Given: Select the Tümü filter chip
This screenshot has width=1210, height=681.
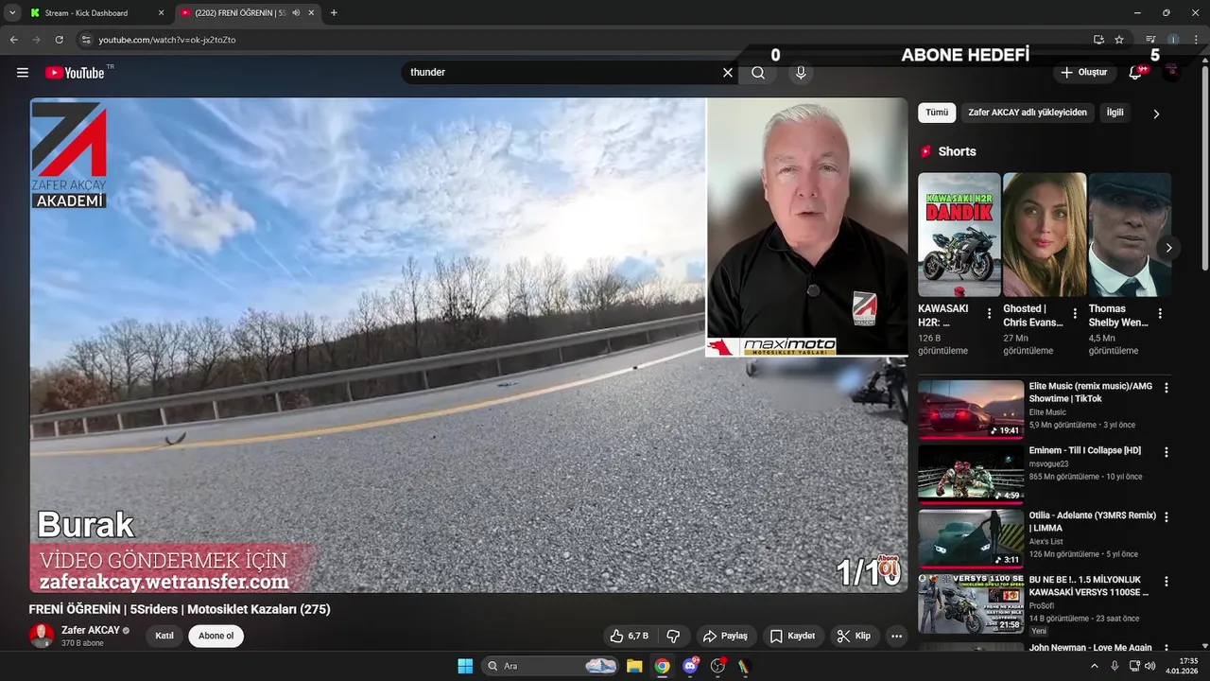Looking at the screenshot, I should tap(937, 113).
